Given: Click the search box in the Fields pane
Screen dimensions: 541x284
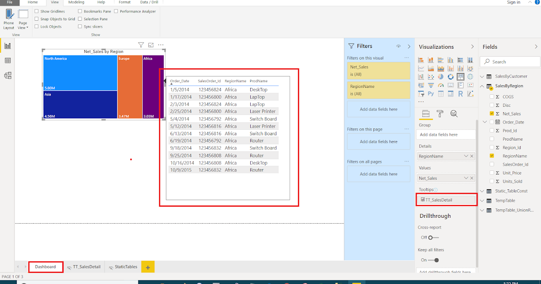Looking at the screenshot, I should tap(509, 61).
